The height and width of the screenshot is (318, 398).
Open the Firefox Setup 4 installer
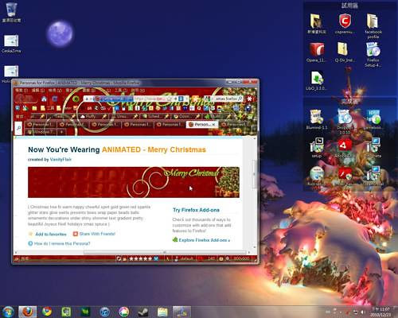click(x=373, y=54)
